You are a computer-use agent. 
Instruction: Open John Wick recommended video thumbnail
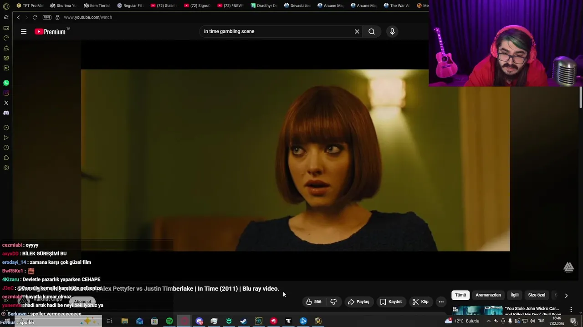[477, 310]
